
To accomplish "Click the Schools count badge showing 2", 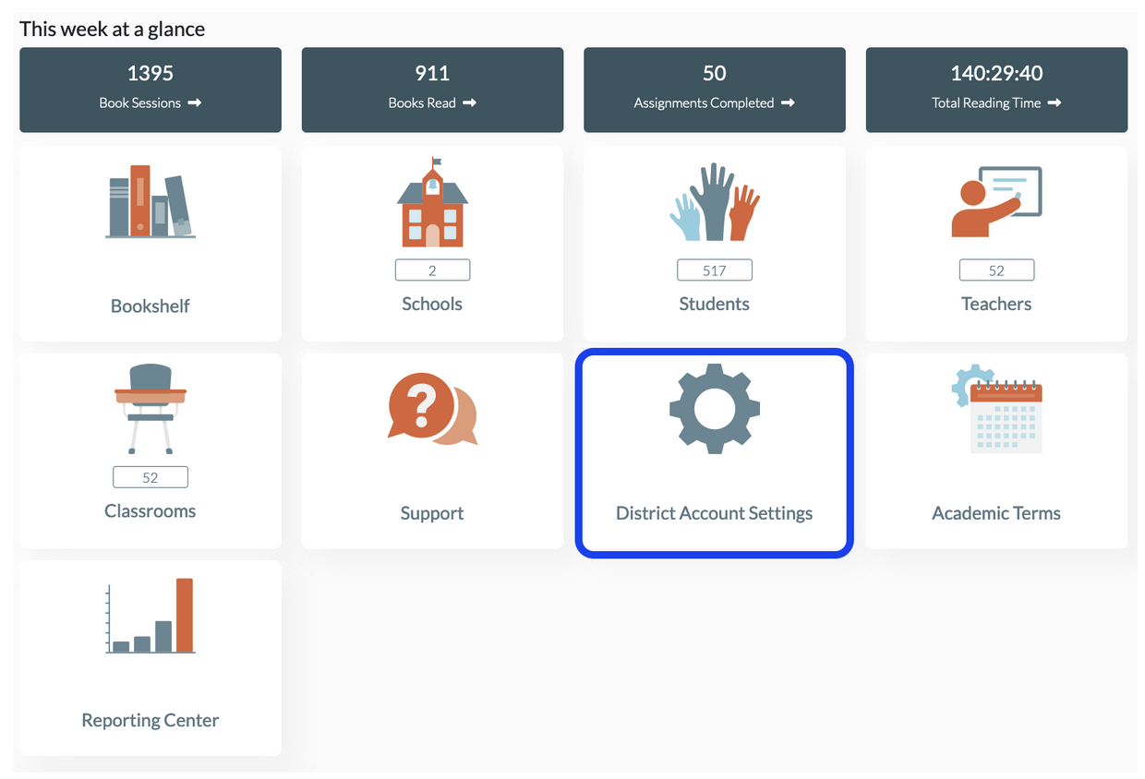I will (x=432, y=270).
